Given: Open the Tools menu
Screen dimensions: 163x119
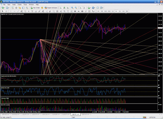Looking at the screenshot, I should pos(25,5).
